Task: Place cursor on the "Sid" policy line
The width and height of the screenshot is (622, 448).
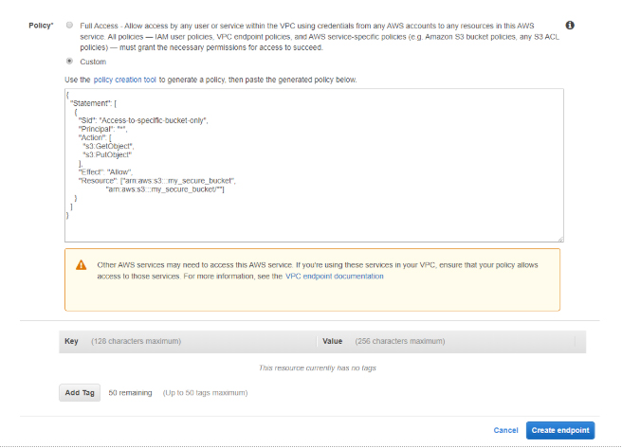Action: pos(142,120)
